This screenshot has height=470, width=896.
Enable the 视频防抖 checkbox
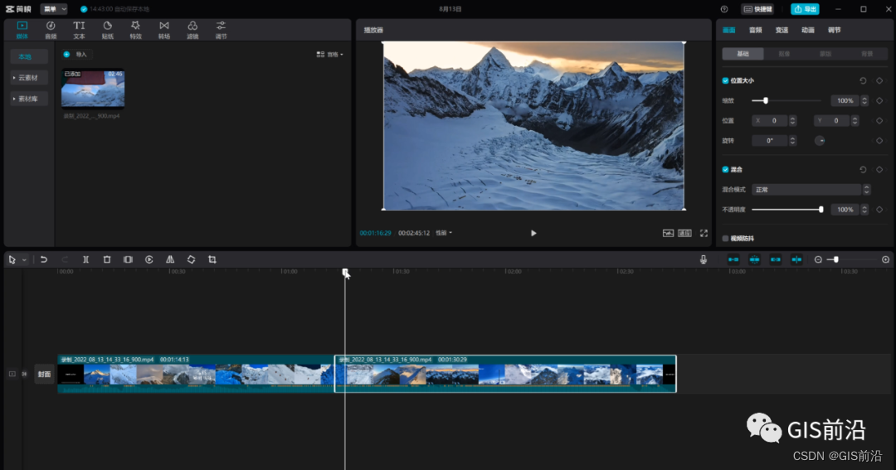[725, 239]
